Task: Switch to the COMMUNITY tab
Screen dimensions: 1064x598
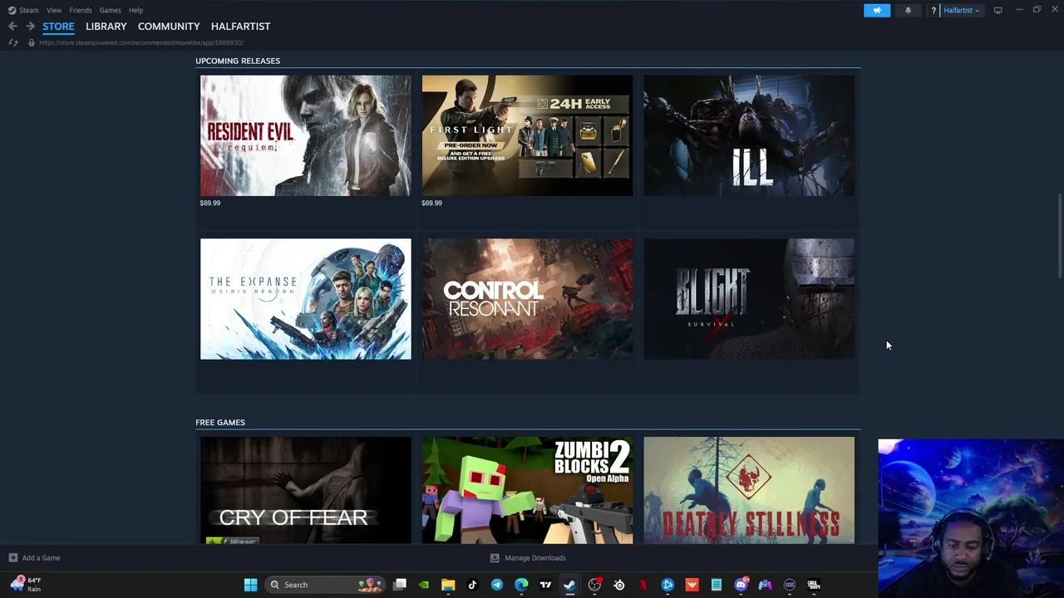Action: (169, 27)
